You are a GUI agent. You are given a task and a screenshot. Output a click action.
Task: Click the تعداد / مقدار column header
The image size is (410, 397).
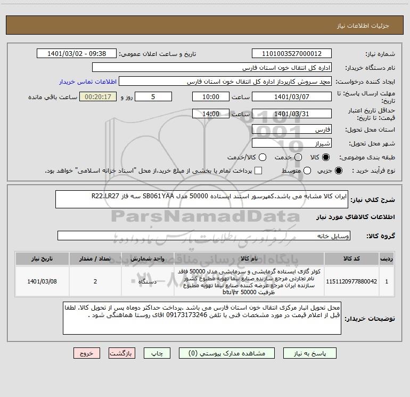tap(95, 258)
